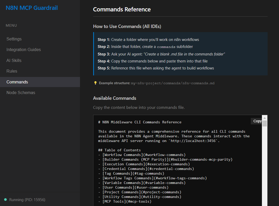Image resolution: width=279 pixels, height=206 pixels.
Task: Click the green running status dot
Action: point(6,200)
